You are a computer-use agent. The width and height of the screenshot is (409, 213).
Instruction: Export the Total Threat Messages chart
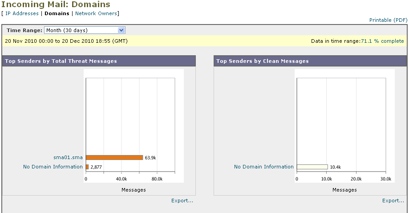pos(182,201)
